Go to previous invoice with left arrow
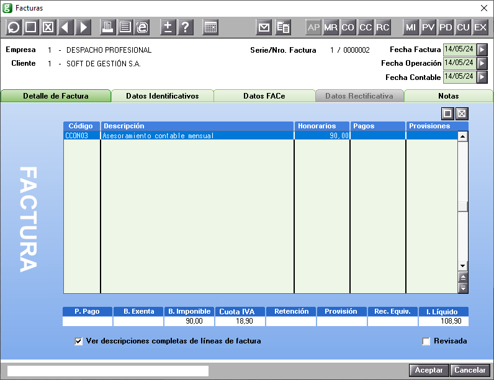The height and width of the screenshot is (380, 494). pyautogui.click(x=66, y=27)
